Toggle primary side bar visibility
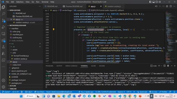The image size is (177, 99). [150, 2]
